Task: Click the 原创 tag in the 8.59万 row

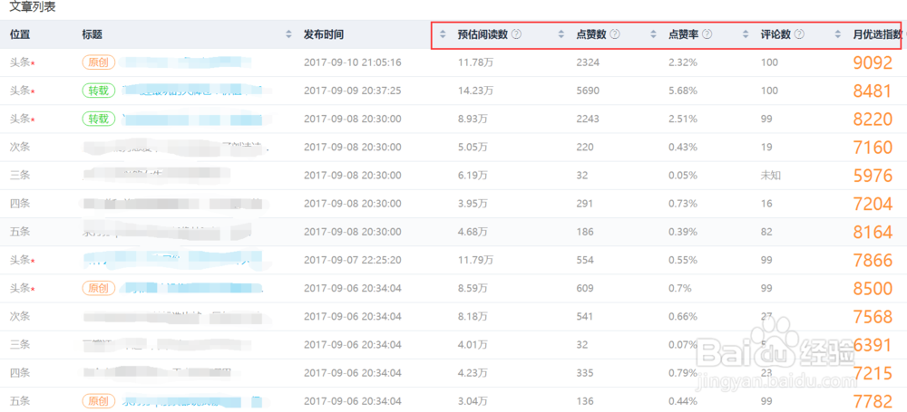Action: tap(99, 288)
